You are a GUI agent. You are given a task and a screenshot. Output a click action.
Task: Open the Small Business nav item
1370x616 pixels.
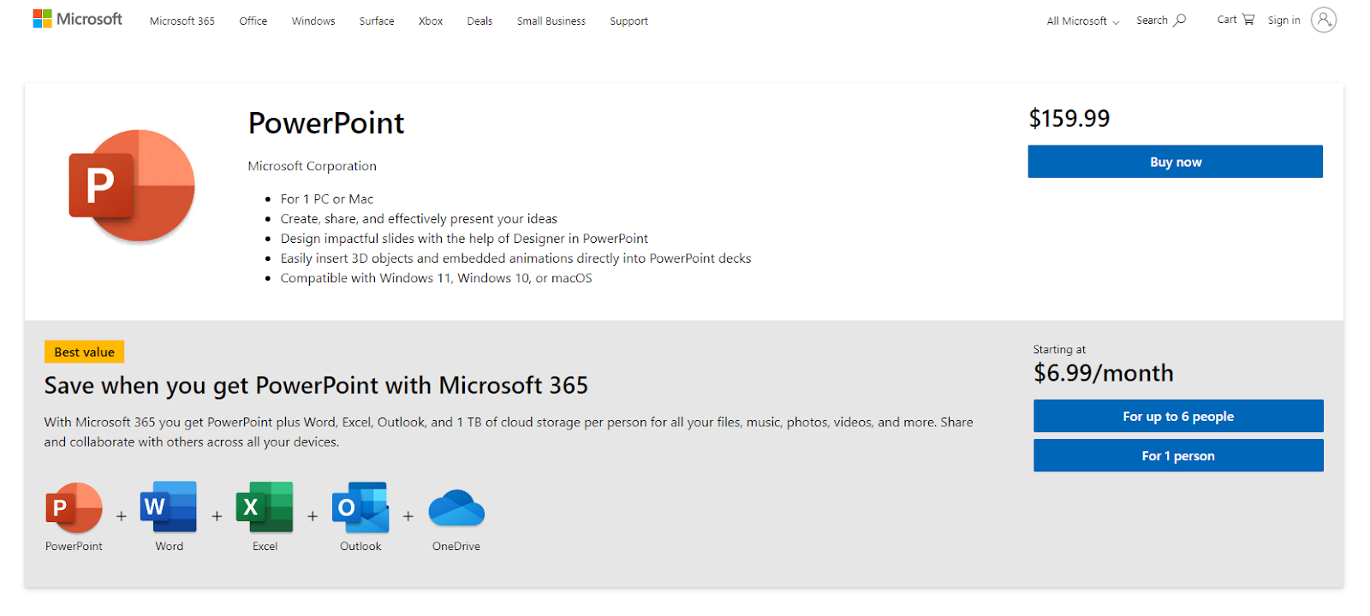click(551, 21)
